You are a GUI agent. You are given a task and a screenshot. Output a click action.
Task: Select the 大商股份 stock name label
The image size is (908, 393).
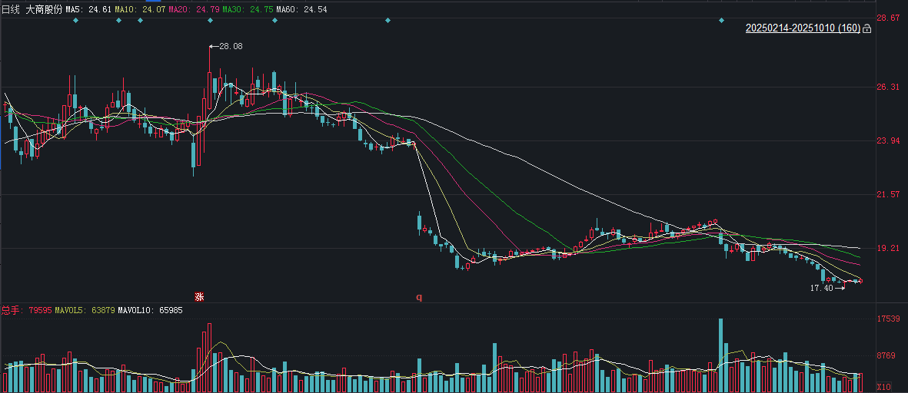click(x=44, y=8)
